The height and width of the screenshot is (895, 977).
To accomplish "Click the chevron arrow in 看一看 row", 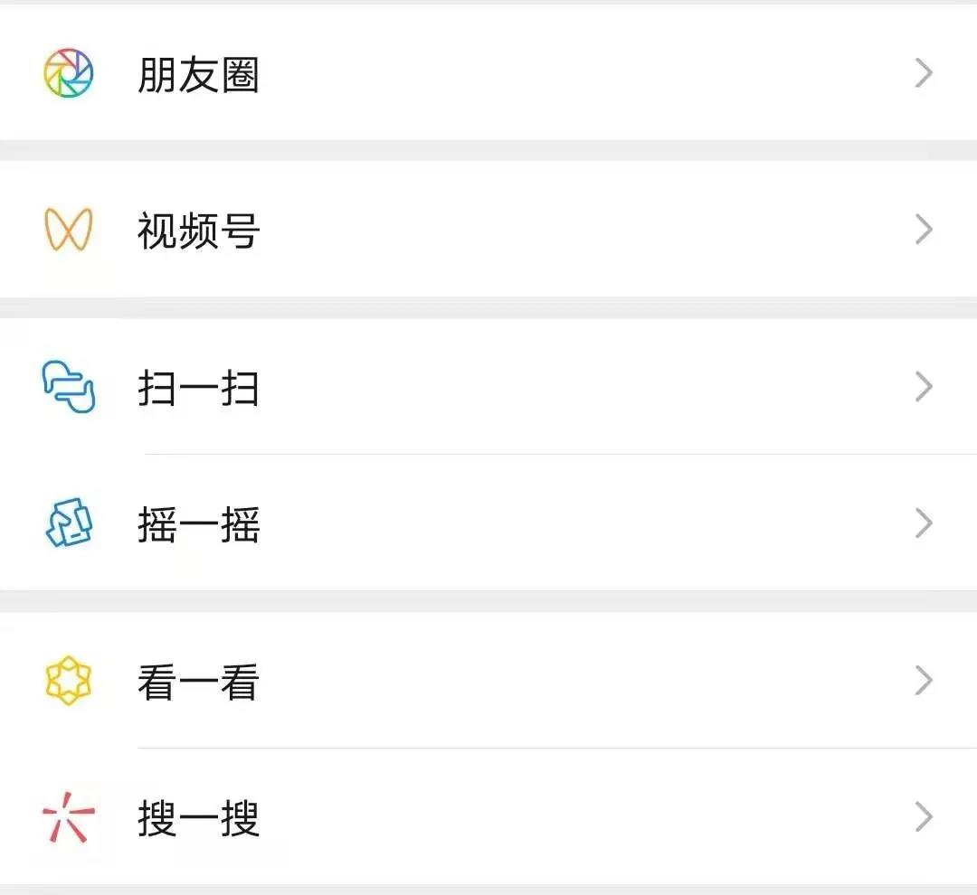I will point(924,680).
